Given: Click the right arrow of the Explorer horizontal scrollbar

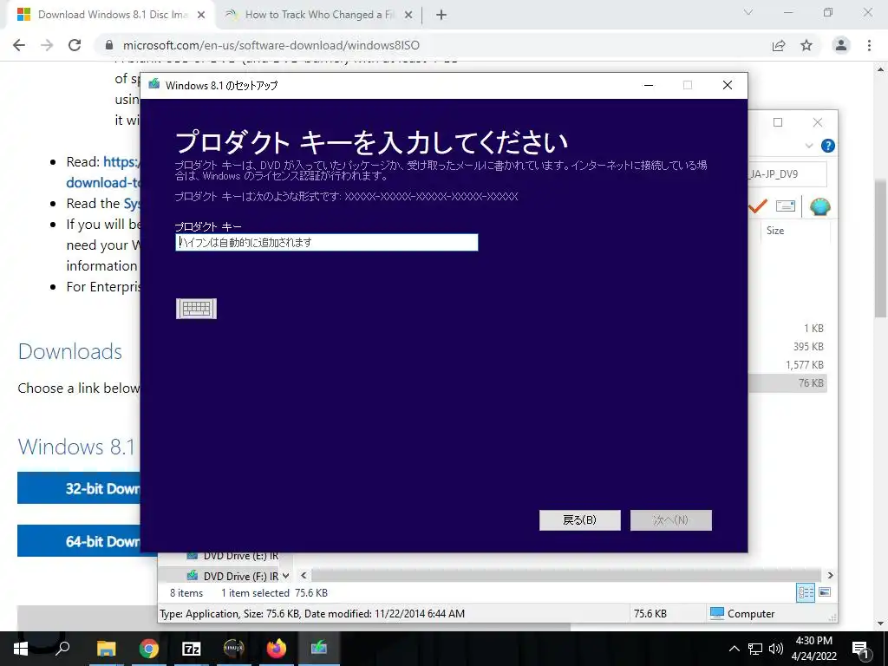Looking at the screenshot, I should pyautogui.click(x=830, y=576).
